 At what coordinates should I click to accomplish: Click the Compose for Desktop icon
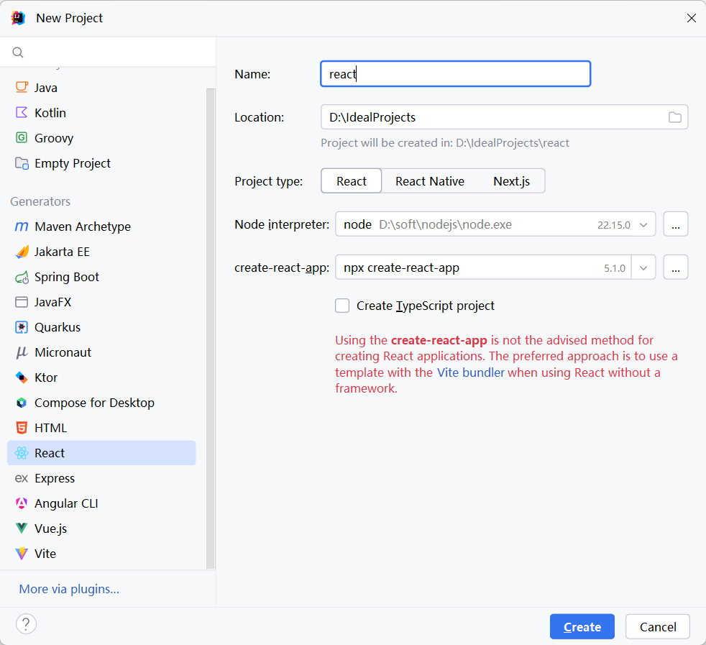[22, 403]
